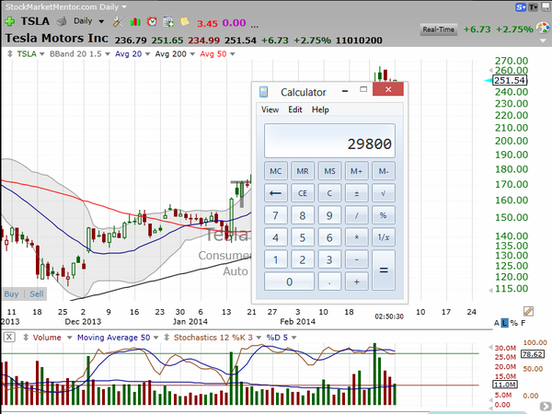Click the Calculator MC key

(x=276, y=171)
